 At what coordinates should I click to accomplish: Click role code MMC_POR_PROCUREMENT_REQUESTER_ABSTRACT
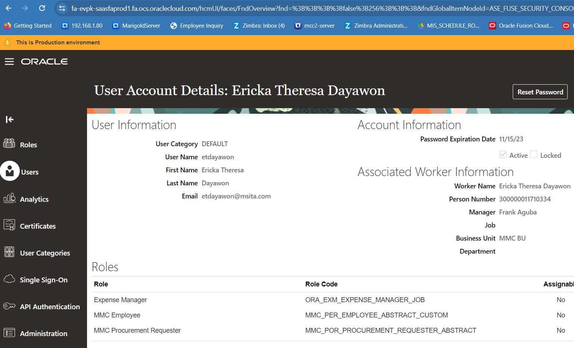point(391,330)
